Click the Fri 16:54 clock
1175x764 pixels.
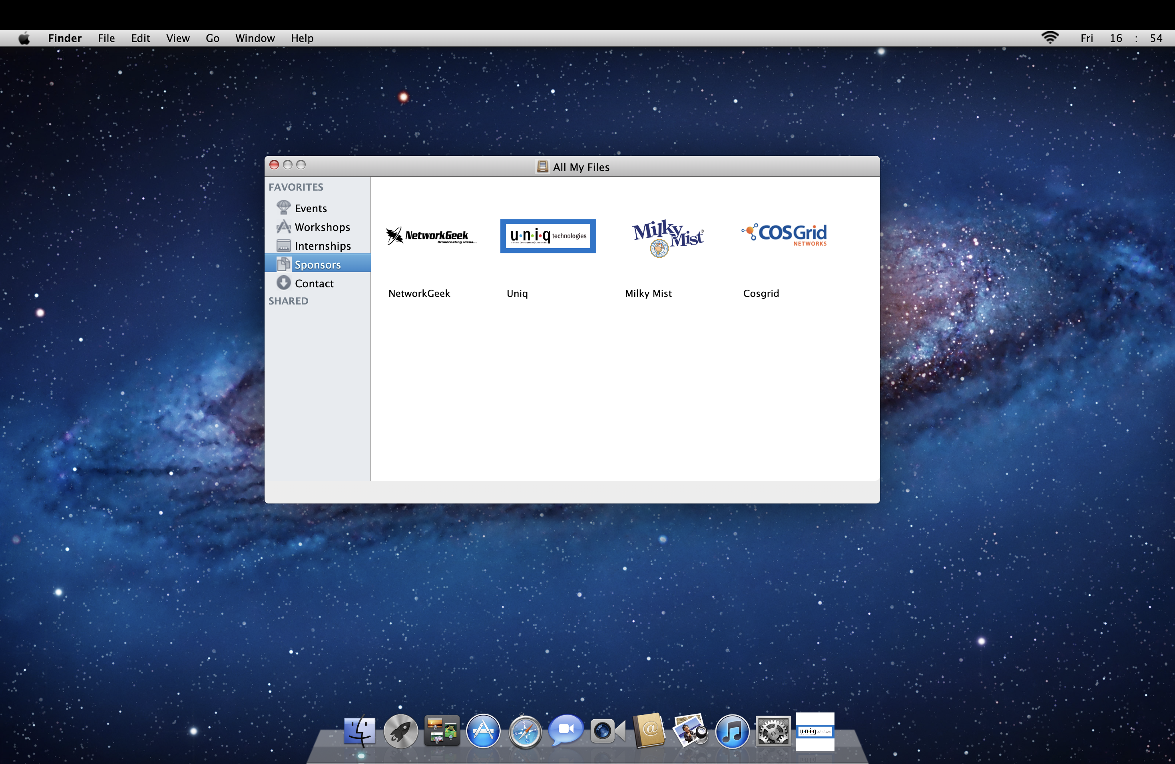(x=1121, y=38)
